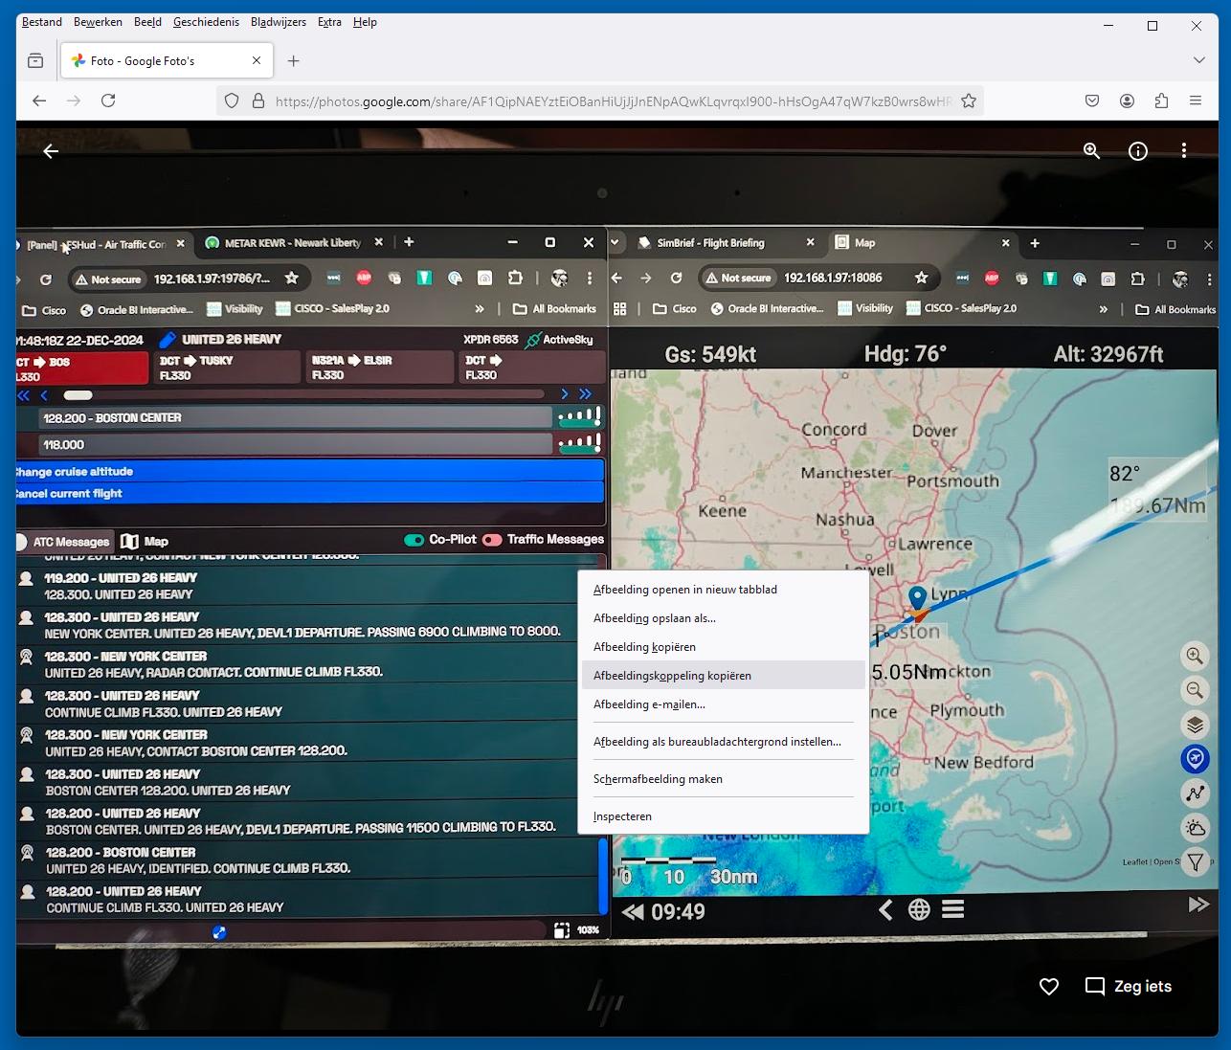Viewport: 1231px width, 1050px height.
Task: Open the Firefox extensions puzzle icon
Action: [x=1161, y=101]
